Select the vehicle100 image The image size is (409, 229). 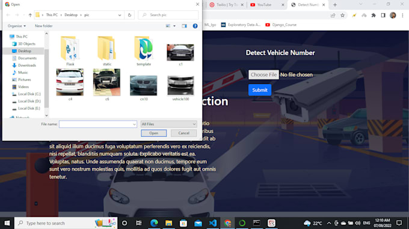pos(180,88)
